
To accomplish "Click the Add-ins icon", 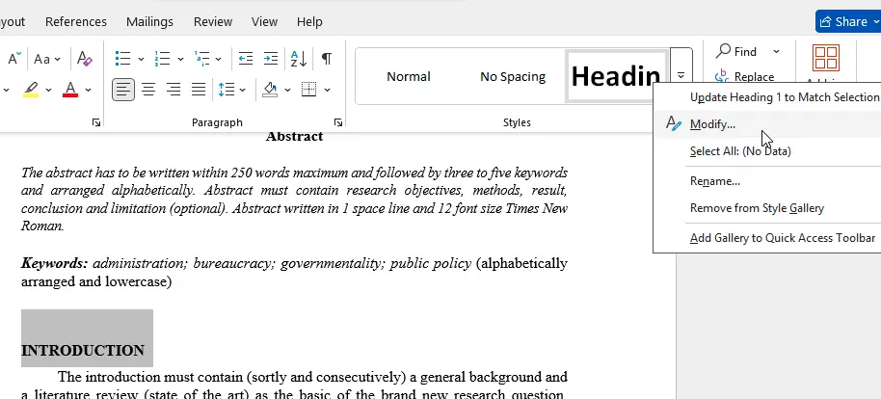I will coord(826,59).
